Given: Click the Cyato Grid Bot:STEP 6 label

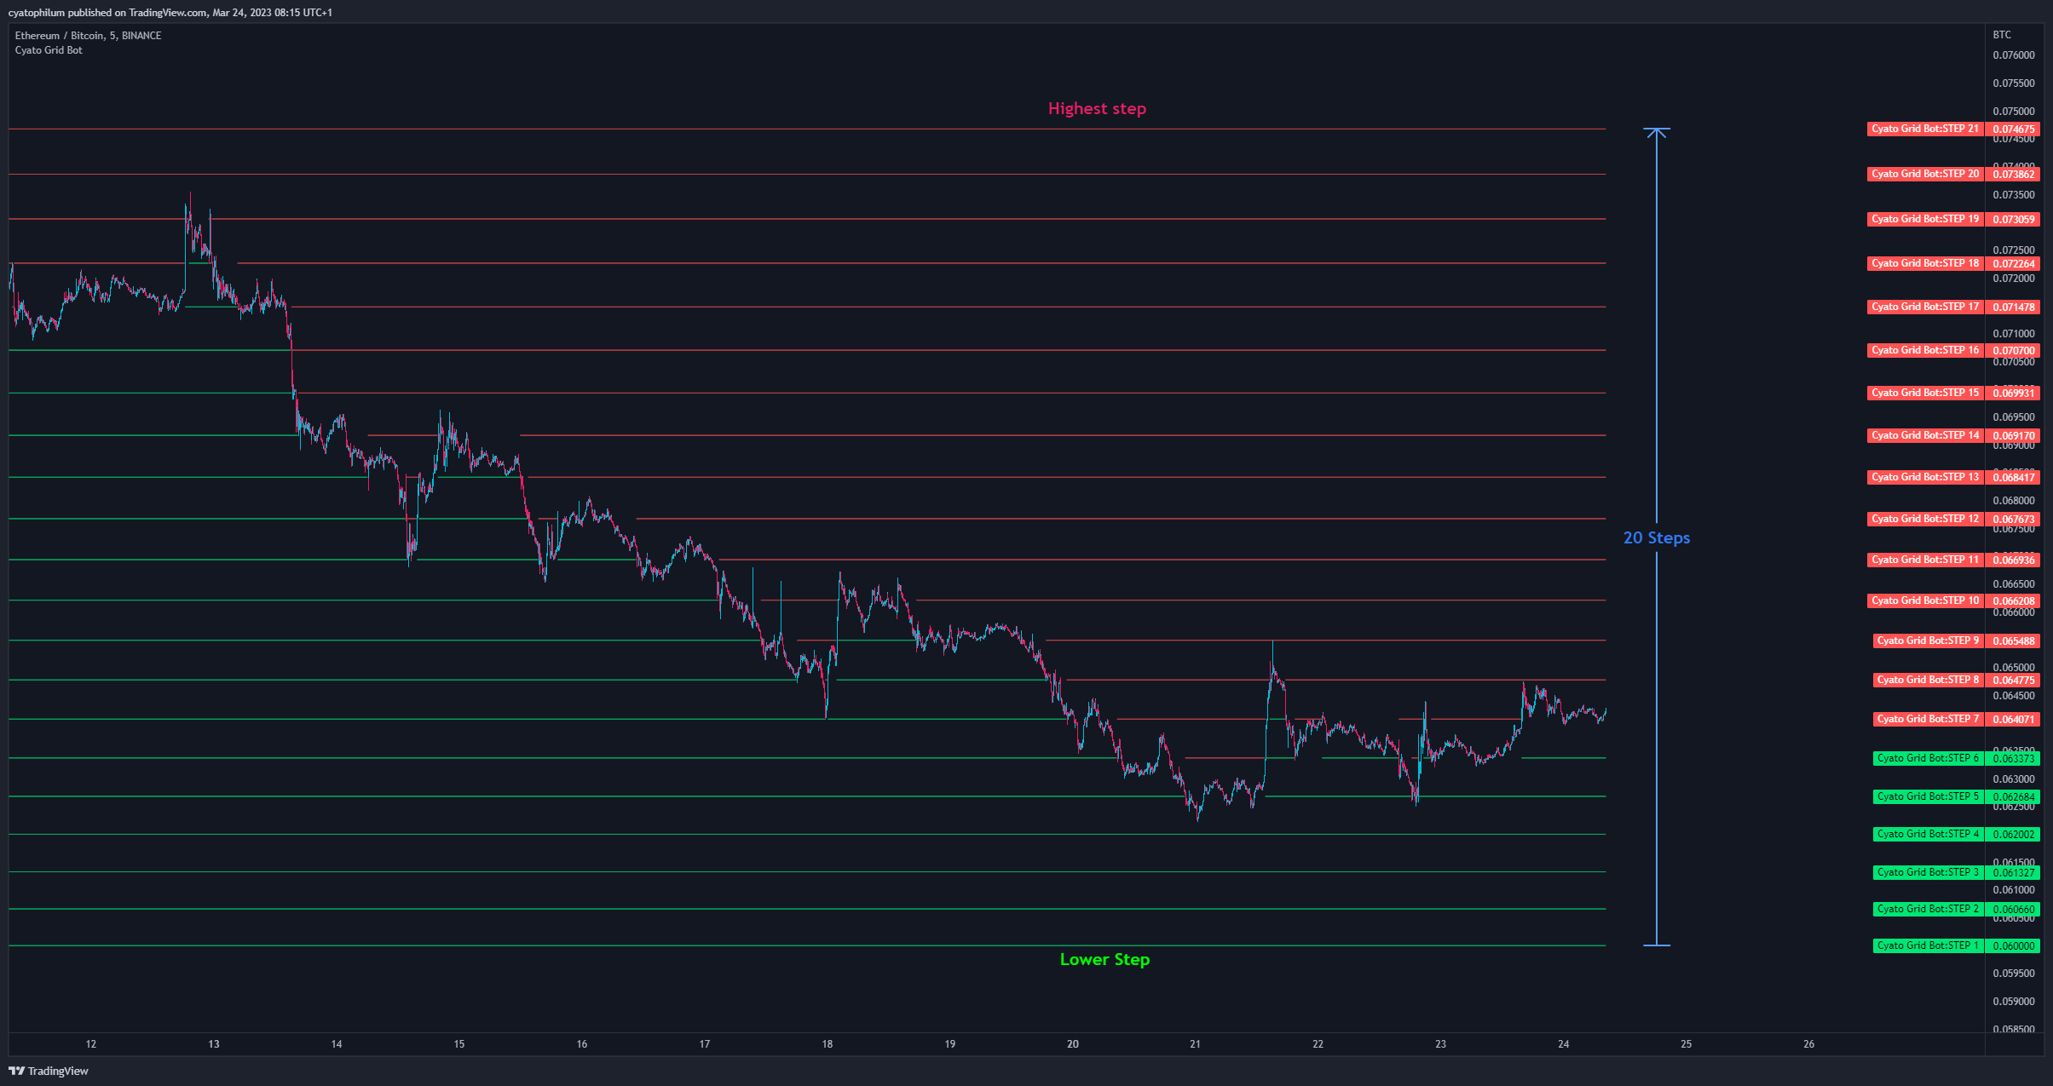Looking at the screenshot, I should tap(1929, 758).
